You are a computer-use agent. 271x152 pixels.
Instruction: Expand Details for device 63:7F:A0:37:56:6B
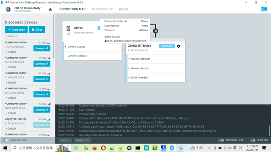11,98
